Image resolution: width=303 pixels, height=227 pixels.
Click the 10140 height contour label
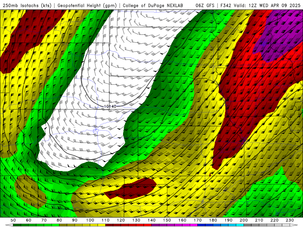tap(110, 106)
